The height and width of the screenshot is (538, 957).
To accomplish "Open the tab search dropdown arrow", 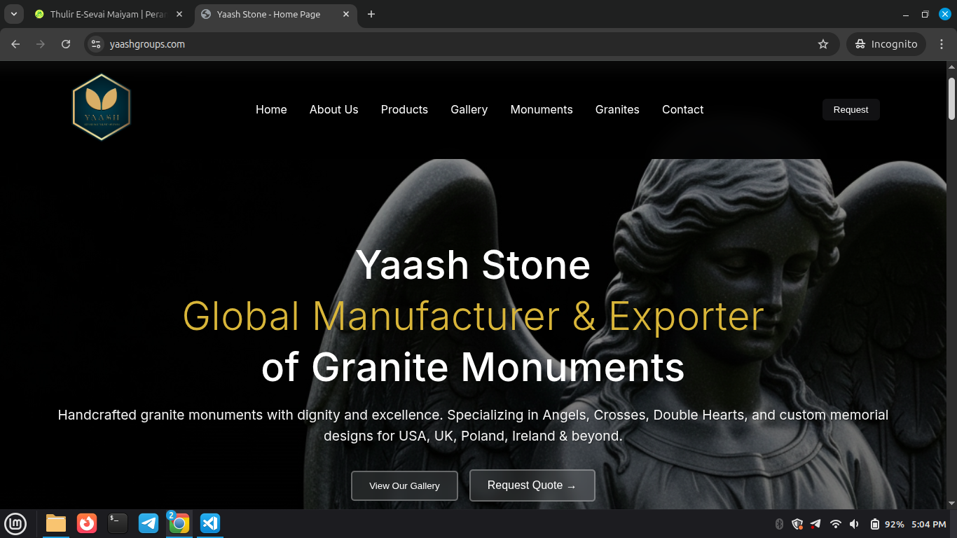I will tap(13, 14).
